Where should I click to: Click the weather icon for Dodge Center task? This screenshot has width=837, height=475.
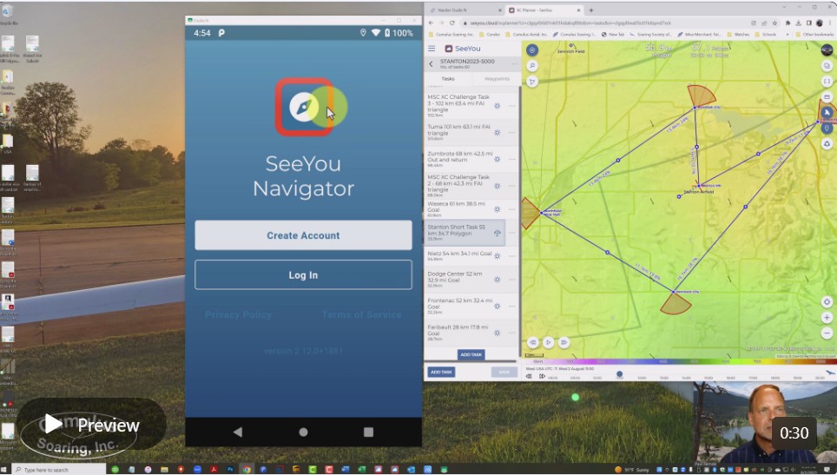point(497,280)
